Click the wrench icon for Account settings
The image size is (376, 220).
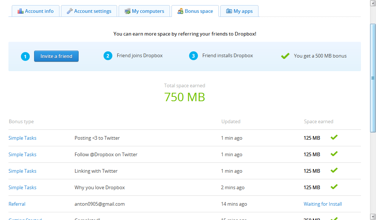69,11
